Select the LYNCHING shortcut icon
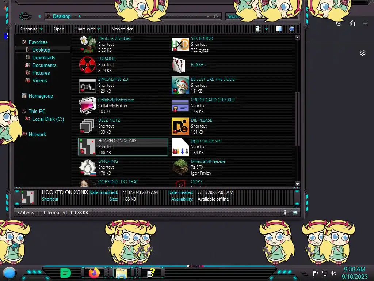The image size is (374, 281). (88, 167)
